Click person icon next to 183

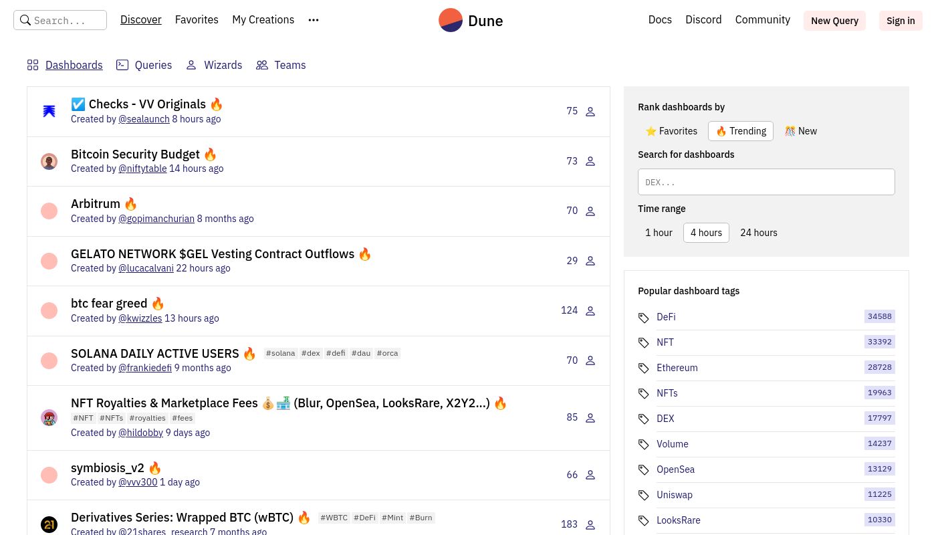point(590,525)
